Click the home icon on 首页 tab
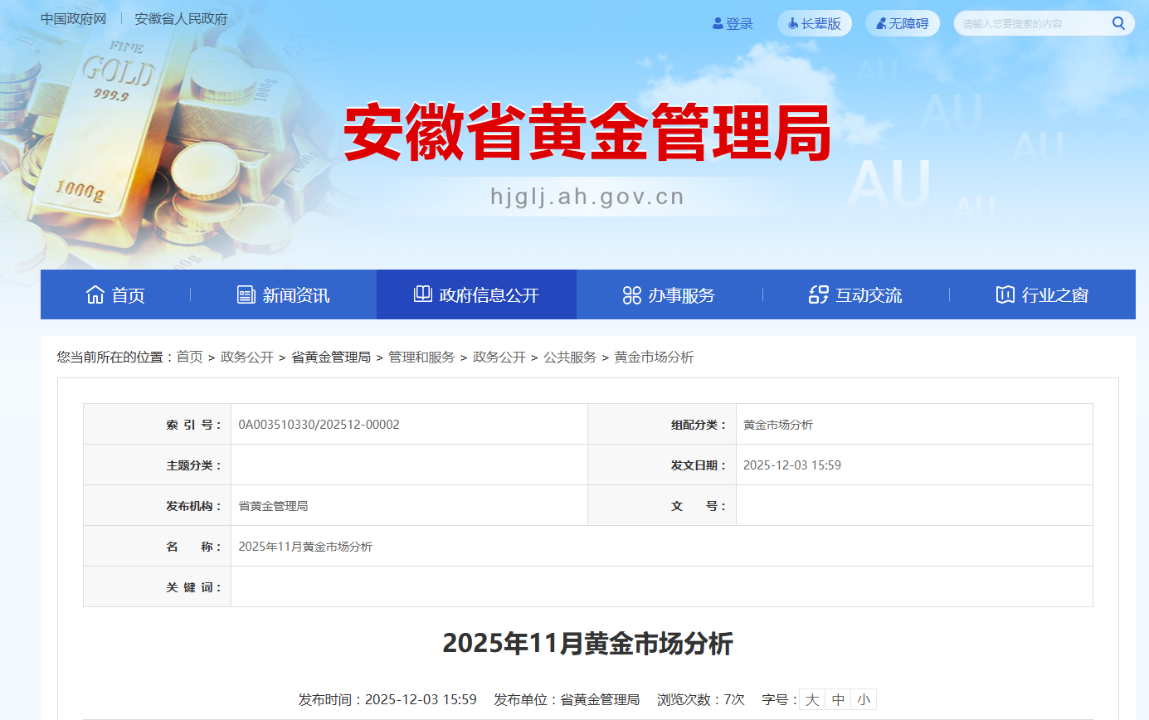 pyautogui.click(x=95, y=294)
